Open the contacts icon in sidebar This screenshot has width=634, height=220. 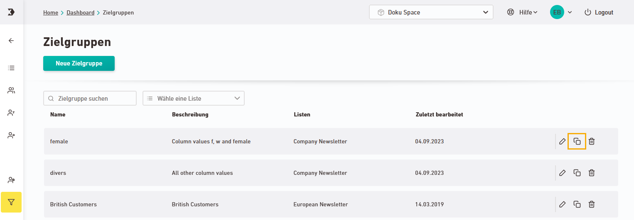pos(11,90)
